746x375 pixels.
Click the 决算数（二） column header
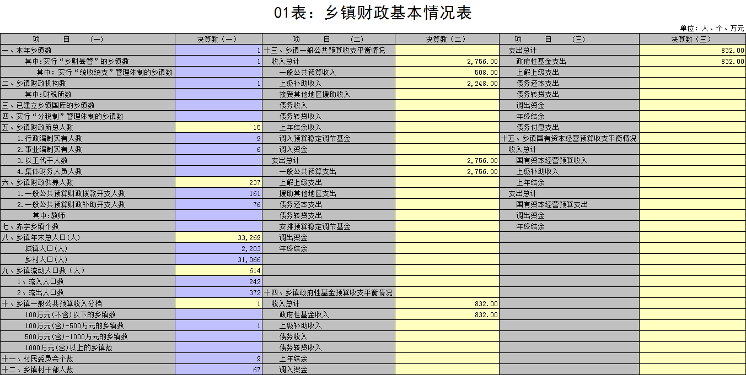coord(447,39)
